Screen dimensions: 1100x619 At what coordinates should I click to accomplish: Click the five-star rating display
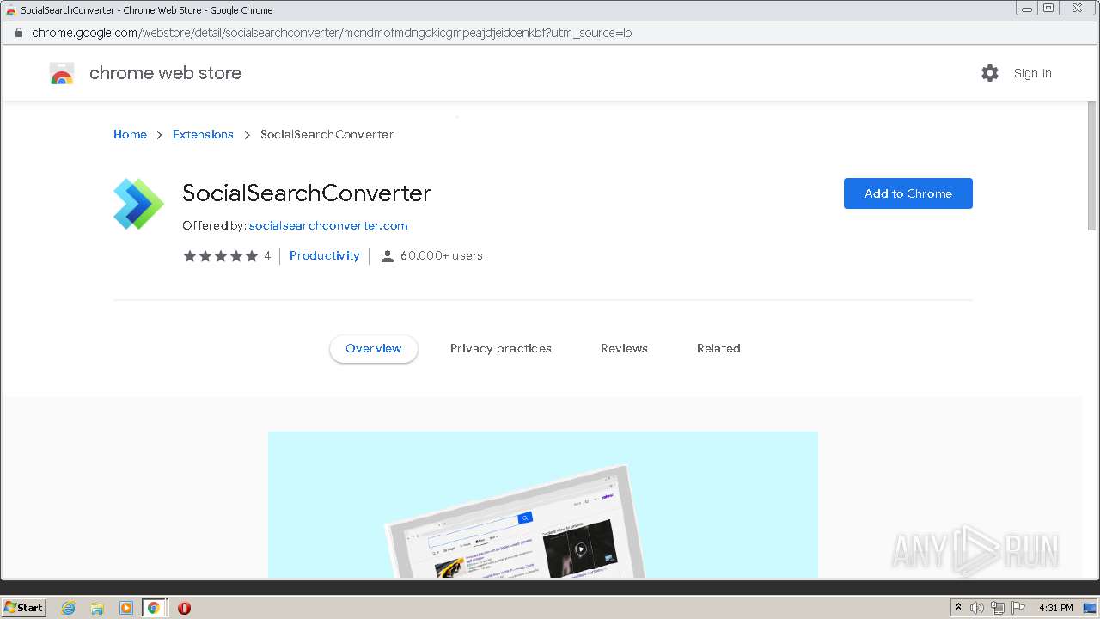pyautogui.click(x=220, y=256)
